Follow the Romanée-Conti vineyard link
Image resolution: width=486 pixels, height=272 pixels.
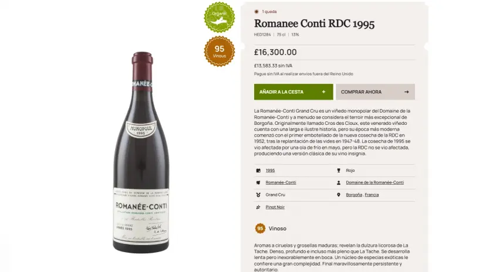click(281, 182)
